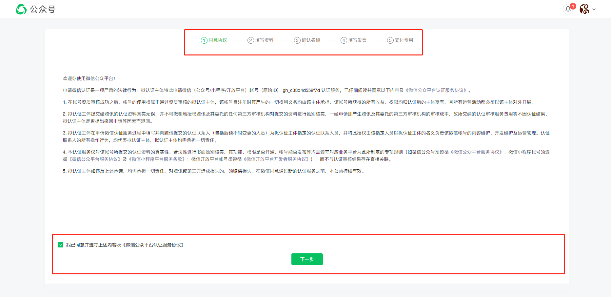Screen dimensions: 611x297
Task: Select the 填写资料 step label
Action: point(265,40)
